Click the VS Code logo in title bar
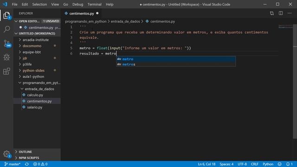Screen dimensions: 297x167 click(x=5, y=4)
